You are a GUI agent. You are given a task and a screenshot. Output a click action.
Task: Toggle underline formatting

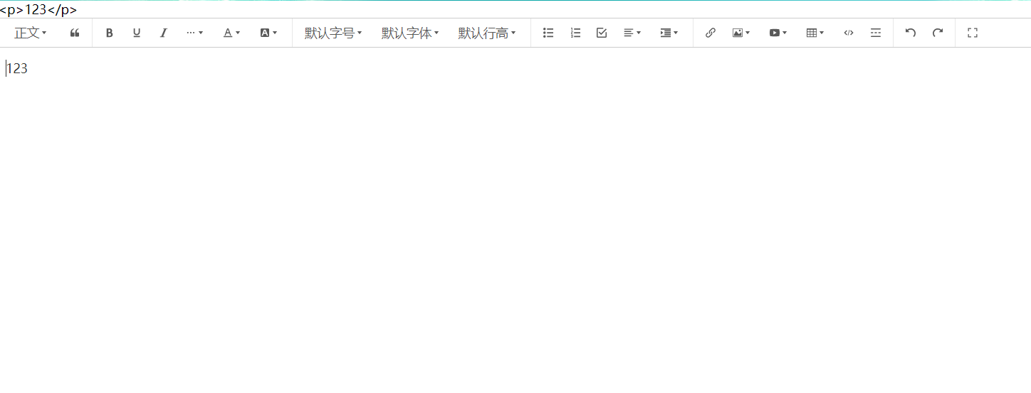point(137,33)
